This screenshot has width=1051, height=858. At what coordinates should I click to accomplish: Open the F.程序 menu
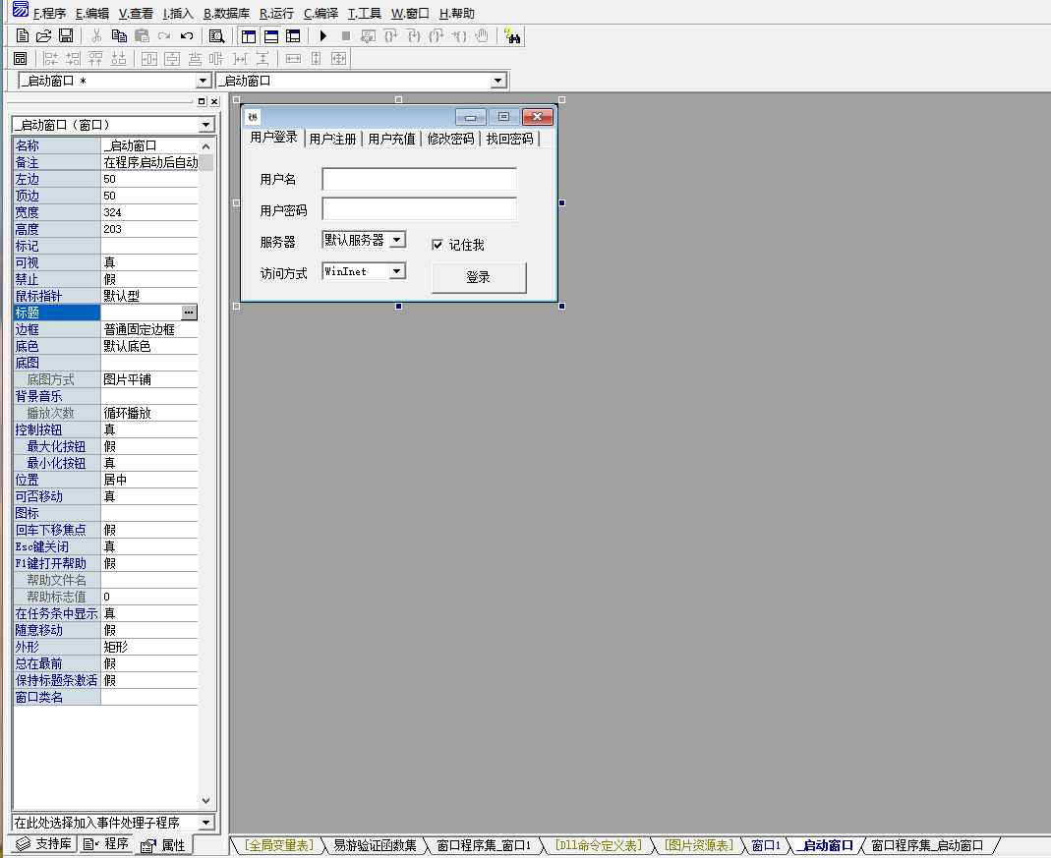(49, 14)
